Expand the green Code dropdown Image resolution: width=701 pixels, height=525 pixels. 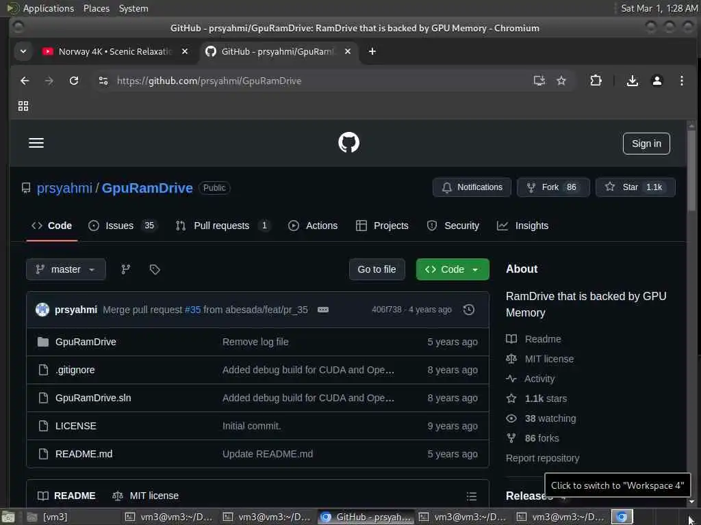click(x=453, y=269)
